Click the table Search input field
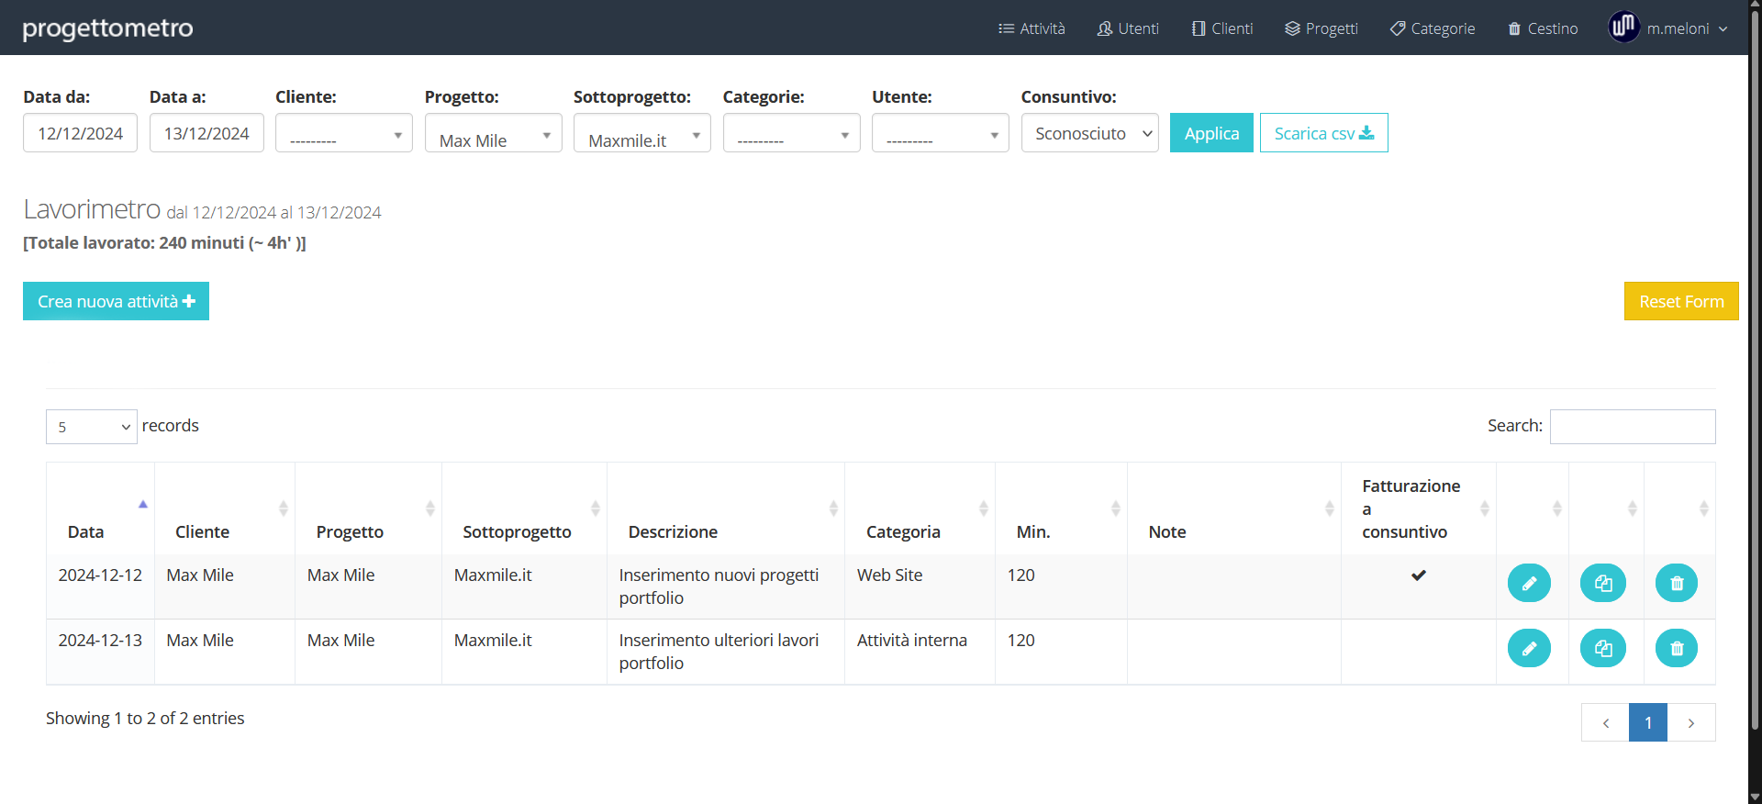 tap(1632, 427)
